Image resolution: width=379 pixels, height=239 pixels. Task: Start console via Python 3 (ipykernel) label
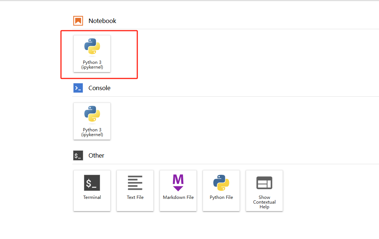pyautogui.click(x=92, y=132)
